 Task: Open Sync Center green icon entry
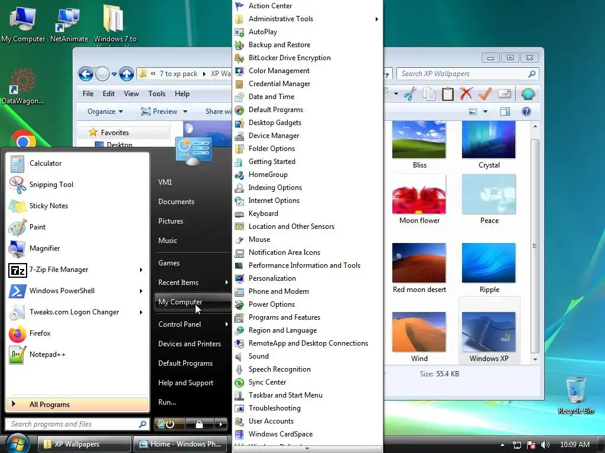pyautogui.click(x=239, y=382)
